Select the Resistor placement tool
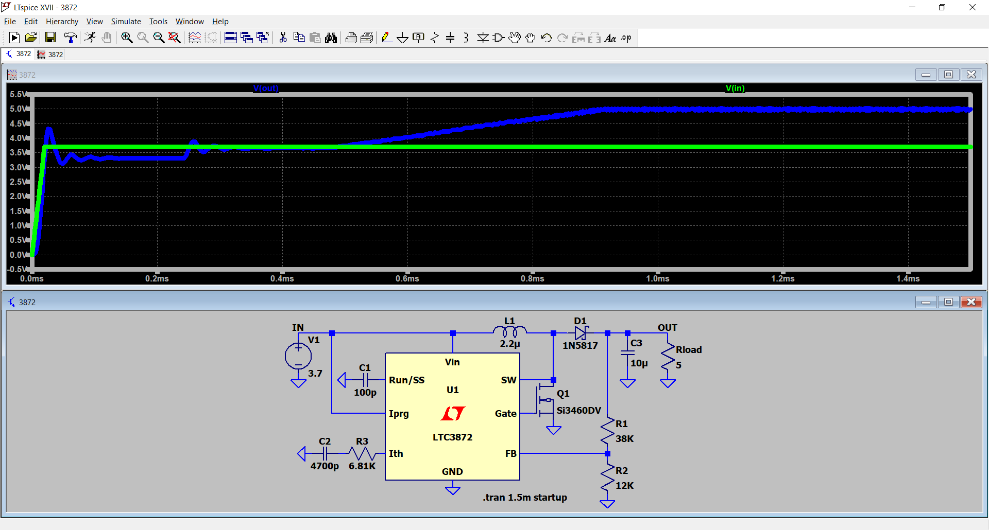 [x=435, y=38]
